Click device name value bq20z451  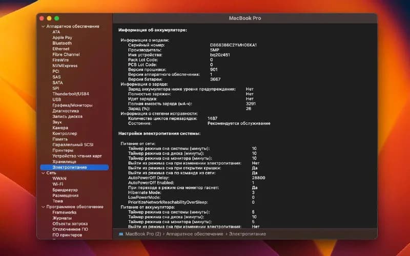click(220, 55)
